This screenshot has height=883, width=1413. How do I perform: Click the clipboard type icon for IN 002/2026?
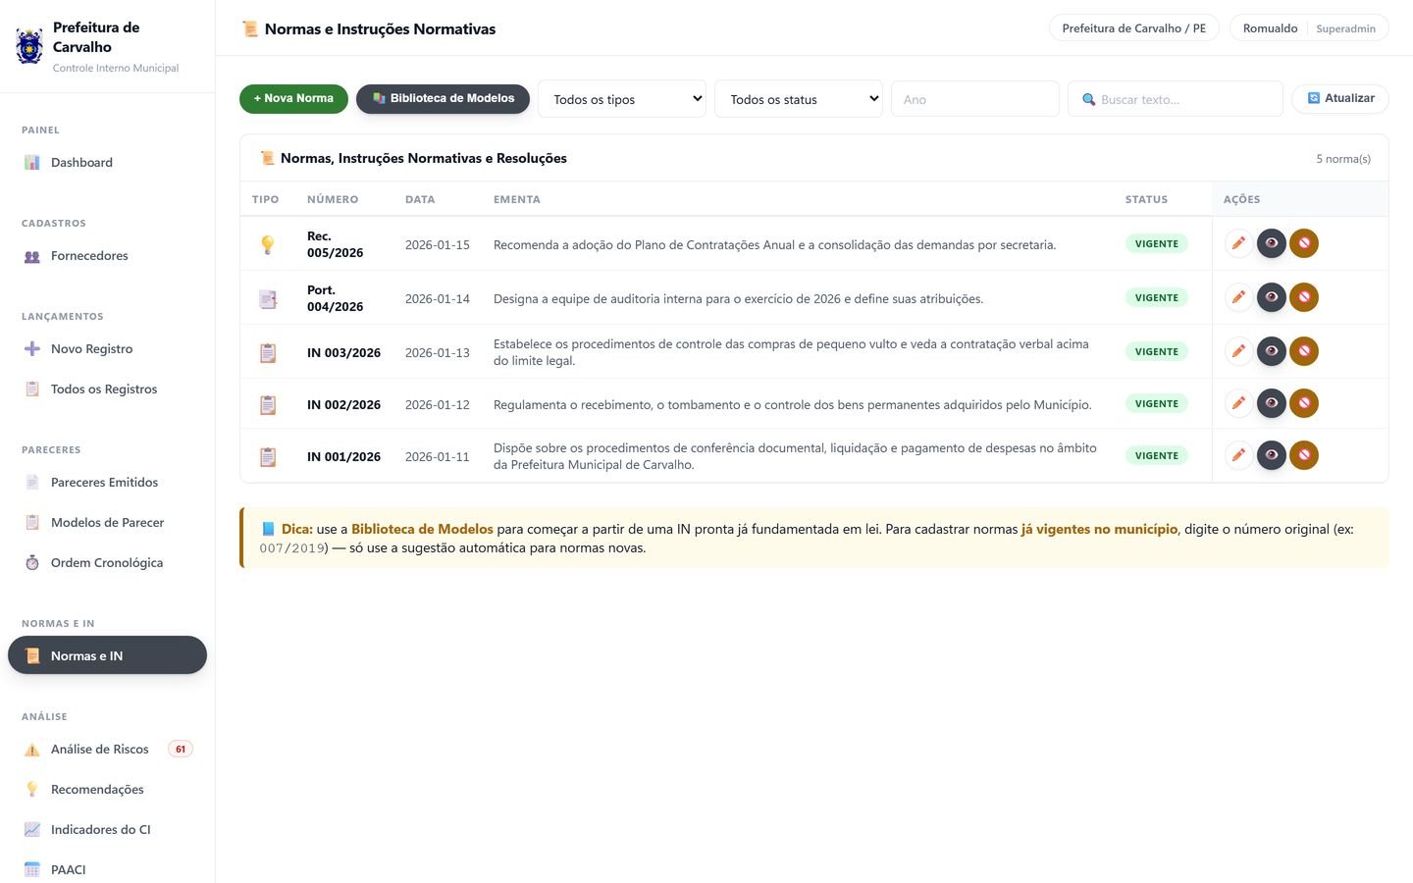[x=268, y=405]
